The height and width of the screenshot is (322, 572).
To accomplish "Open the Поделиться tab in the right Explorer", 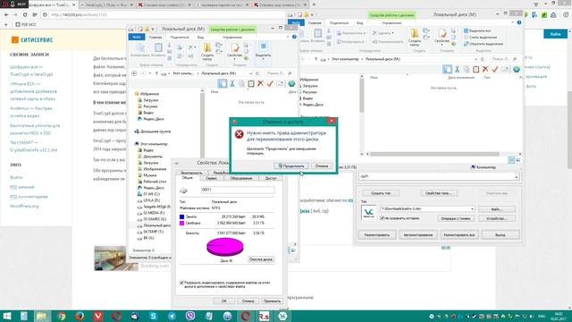I will point(339,22).
